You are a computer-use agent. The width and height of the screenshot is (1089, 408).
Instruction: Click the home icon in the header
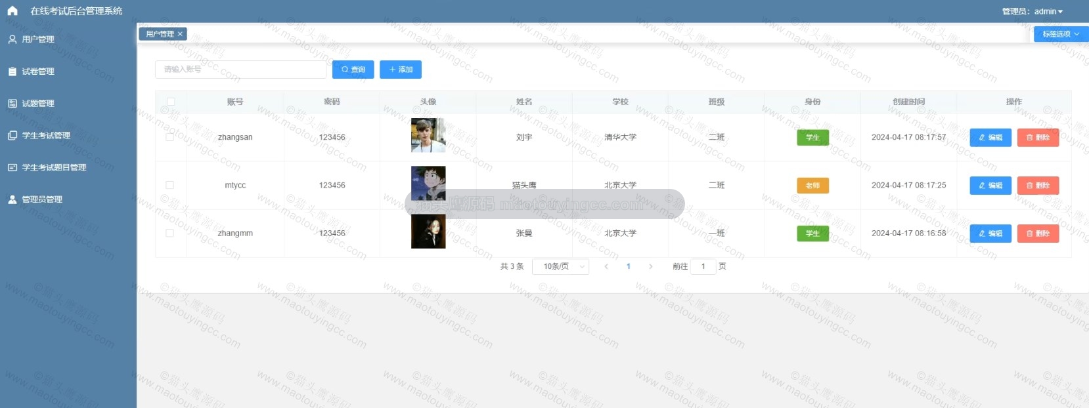click(x=12, y=11)
